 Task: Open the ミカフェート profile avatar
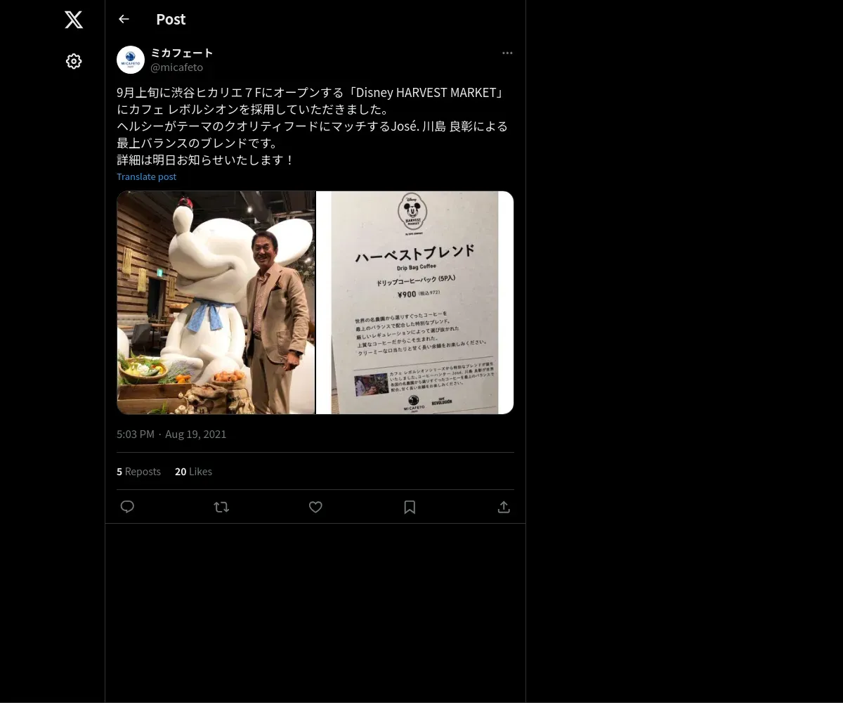pos(131,60)
